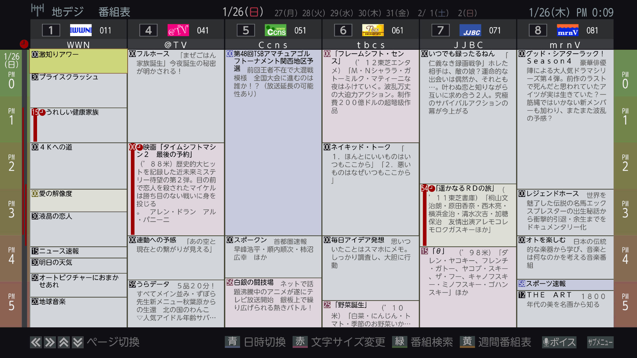The height and width of the screenshot is (358, 637).
Task: Click the upward page-change chevron
Action: (x=63, y=342)
